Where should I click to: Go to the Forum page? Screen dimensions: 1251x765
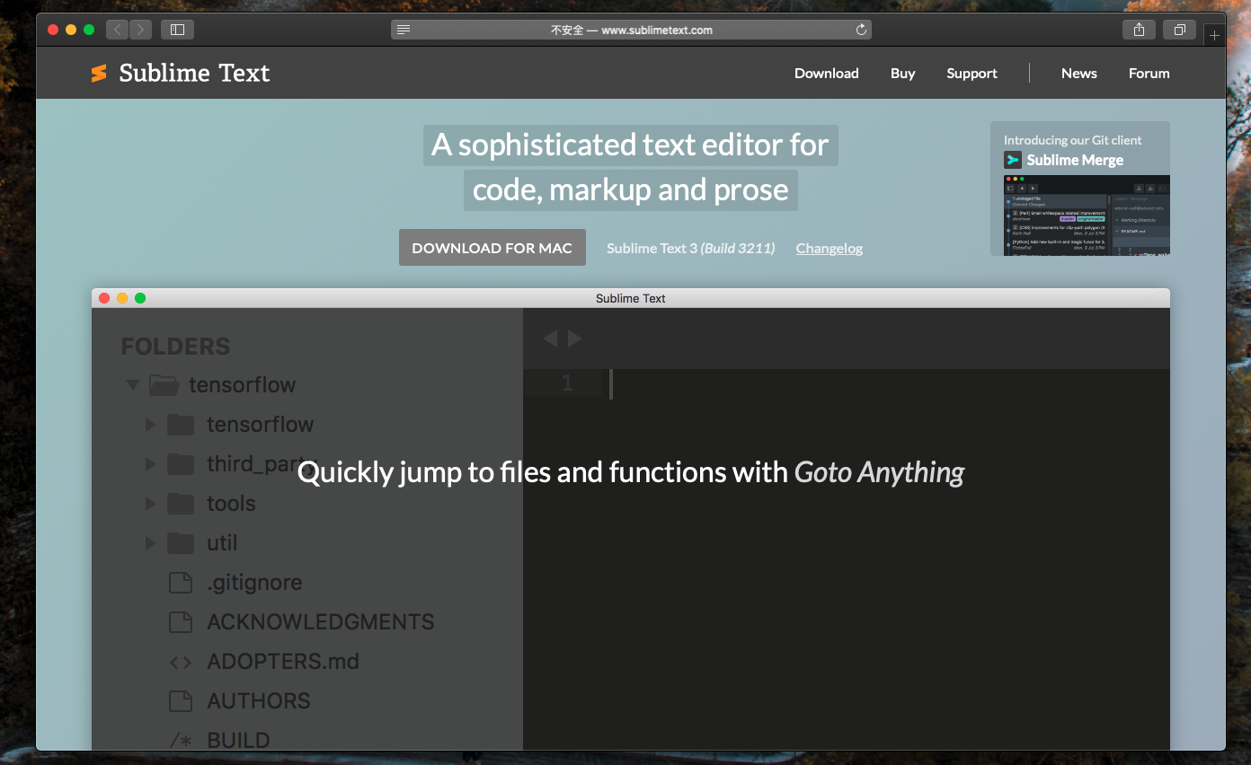(x=1149, y=74)
